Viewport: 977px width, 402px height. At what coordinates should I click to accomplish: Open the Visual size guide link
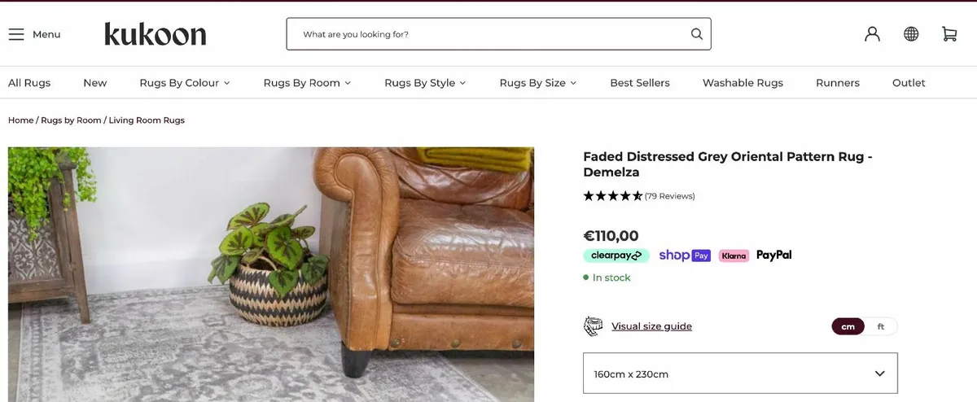tap(651, 326)
